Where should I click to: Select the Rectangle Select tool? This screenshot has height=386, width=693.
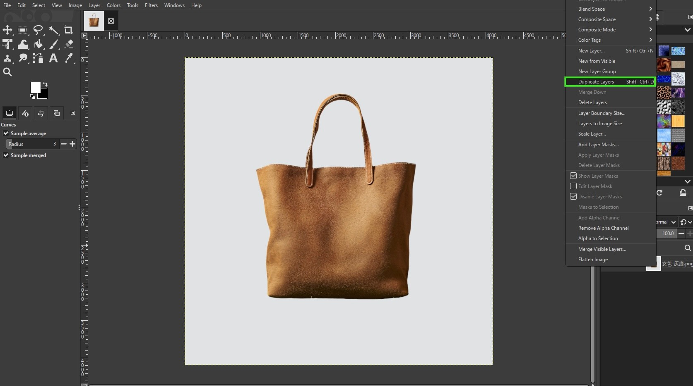click(x=23, y=30)
